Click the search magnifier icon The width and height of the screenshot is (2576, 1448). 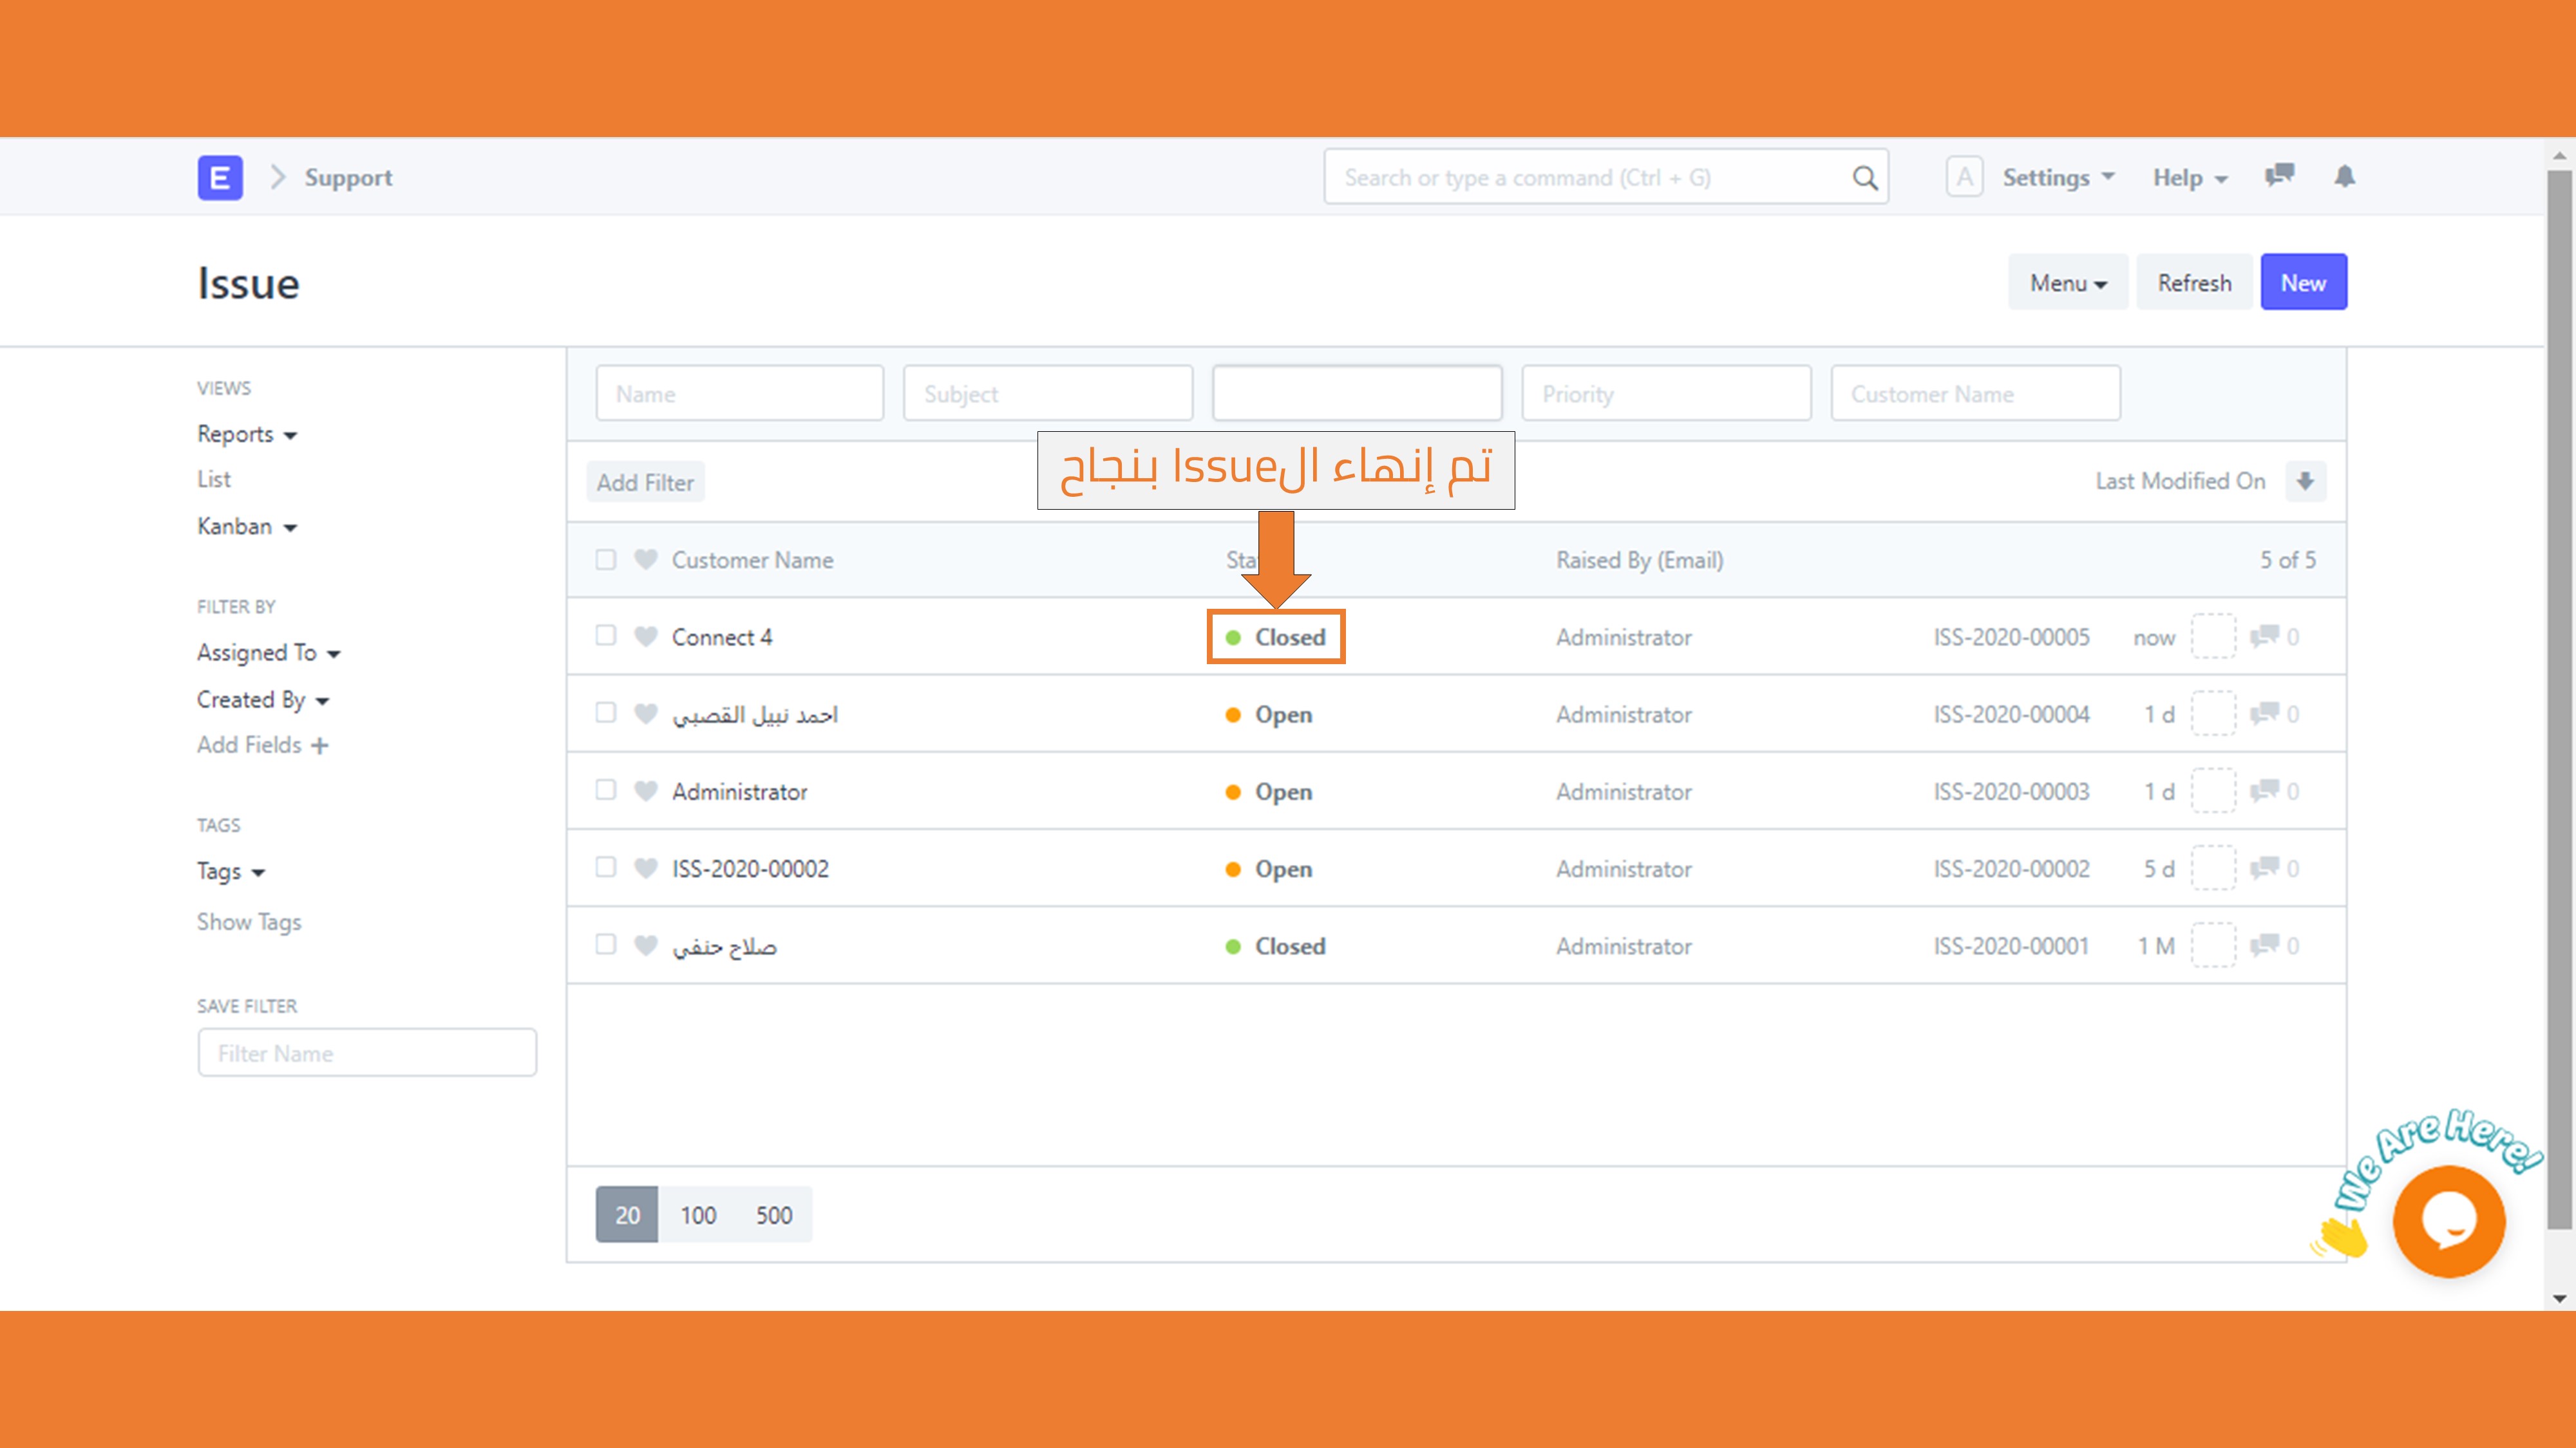click(1864, 178)
